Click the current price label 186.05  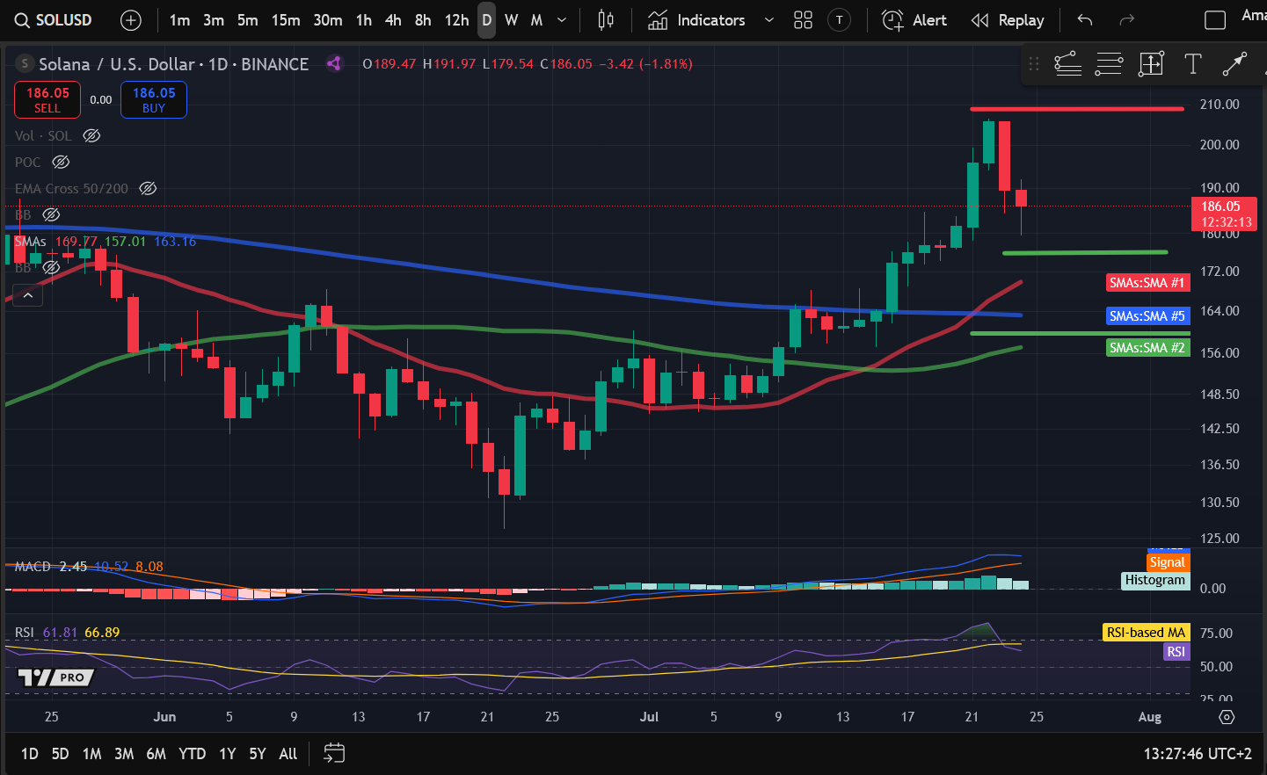click(x=1224, y=214)
